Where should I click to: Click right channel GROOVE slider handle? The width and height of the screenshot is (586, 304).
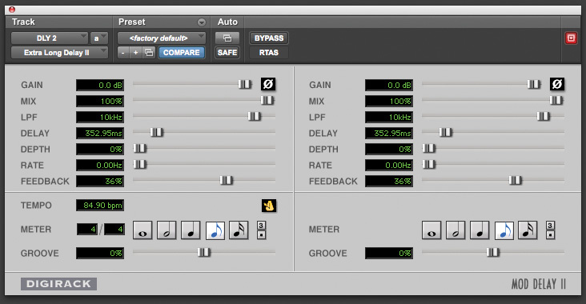pyautogui.click(x=492, y=253)
